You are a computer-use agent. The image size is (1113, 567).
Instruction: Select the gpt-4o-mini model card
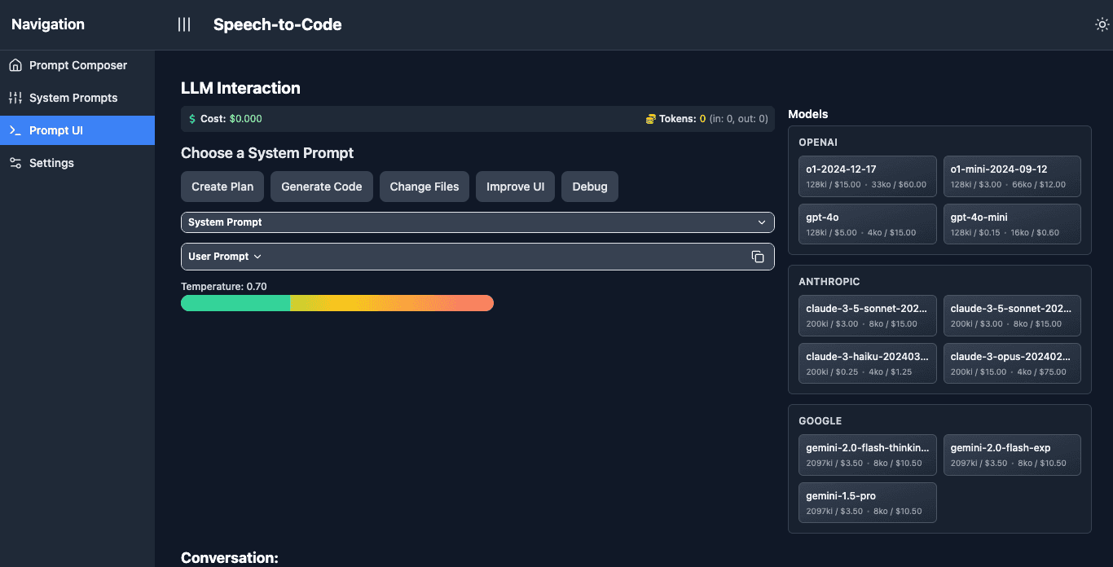1011,224
